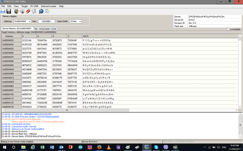
Task: Select cell 63423075 in row 0x080040C0
Action: click(x=29, y=78)
